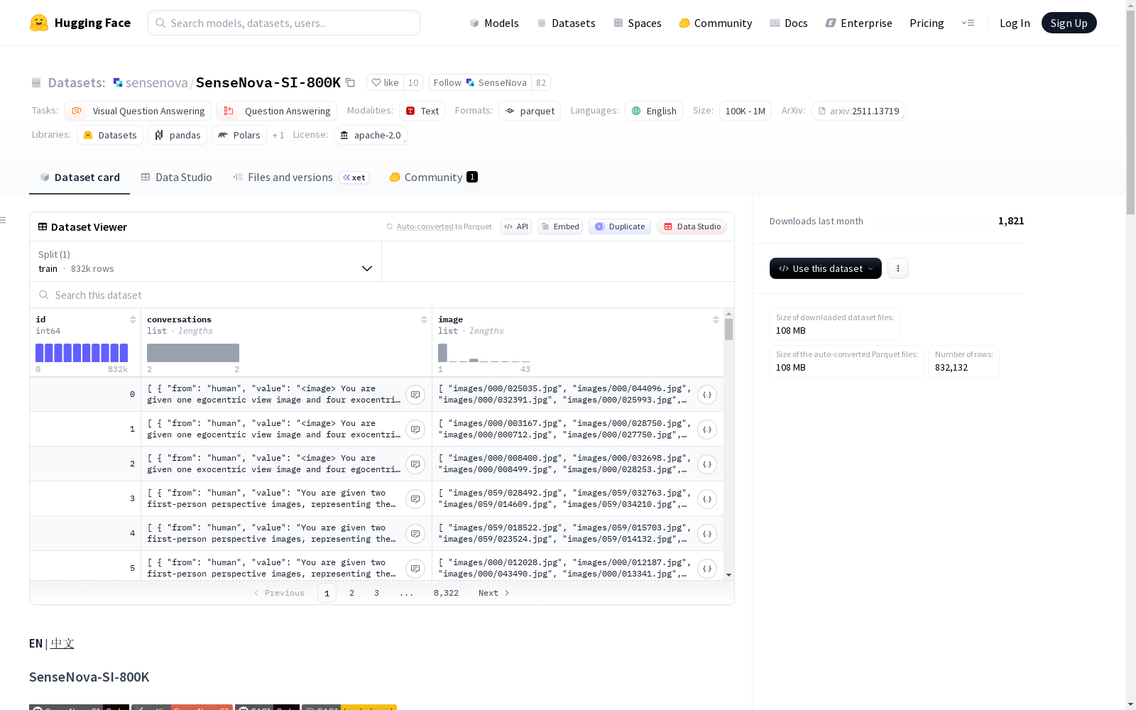Sort by the conversations column
This screenshot has width=1136, height=710.
424,319
